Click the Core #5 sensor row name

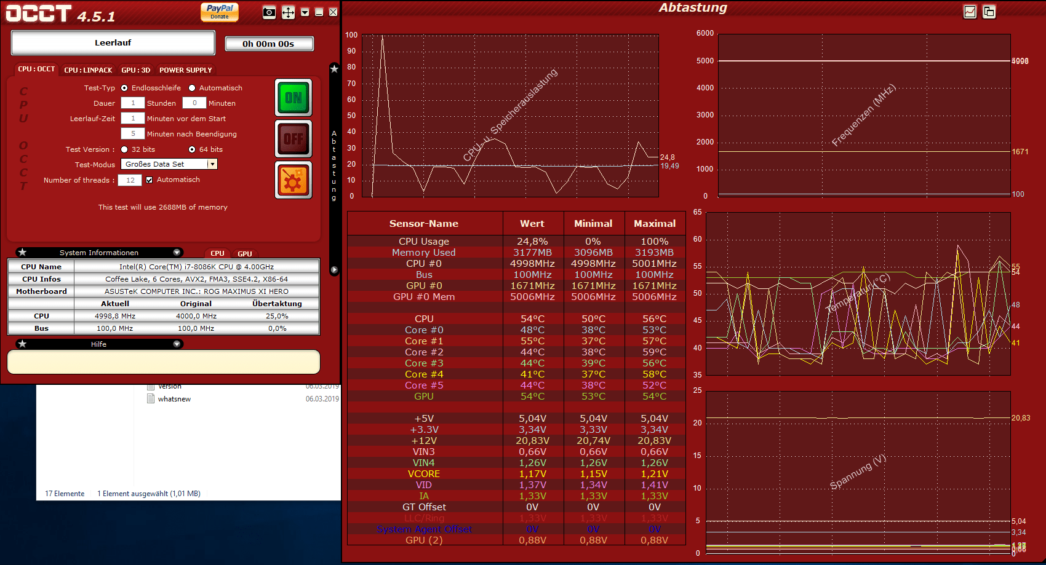(x=424, y=385)
